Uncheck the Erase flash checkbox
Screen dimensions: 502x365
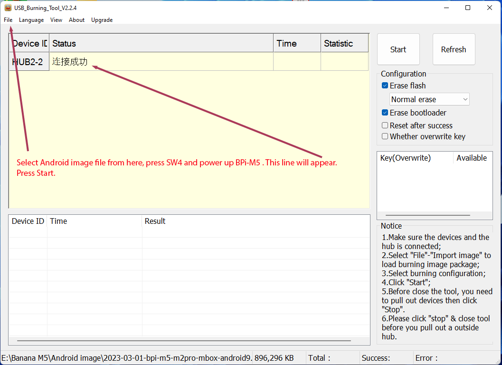(x=385, y=86)
